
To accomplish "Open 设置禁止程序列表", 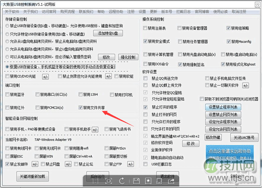I will tap(223, 107).
